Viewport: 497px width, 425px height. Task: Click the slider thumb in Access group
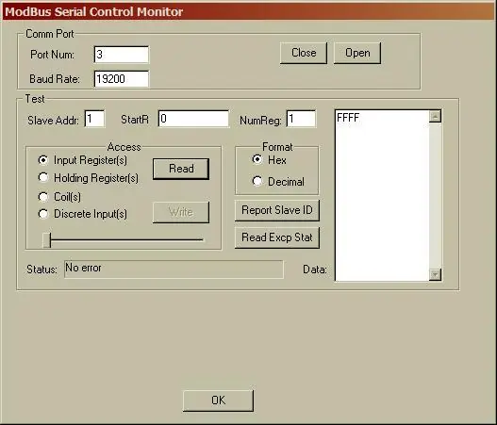coord(46,240)
